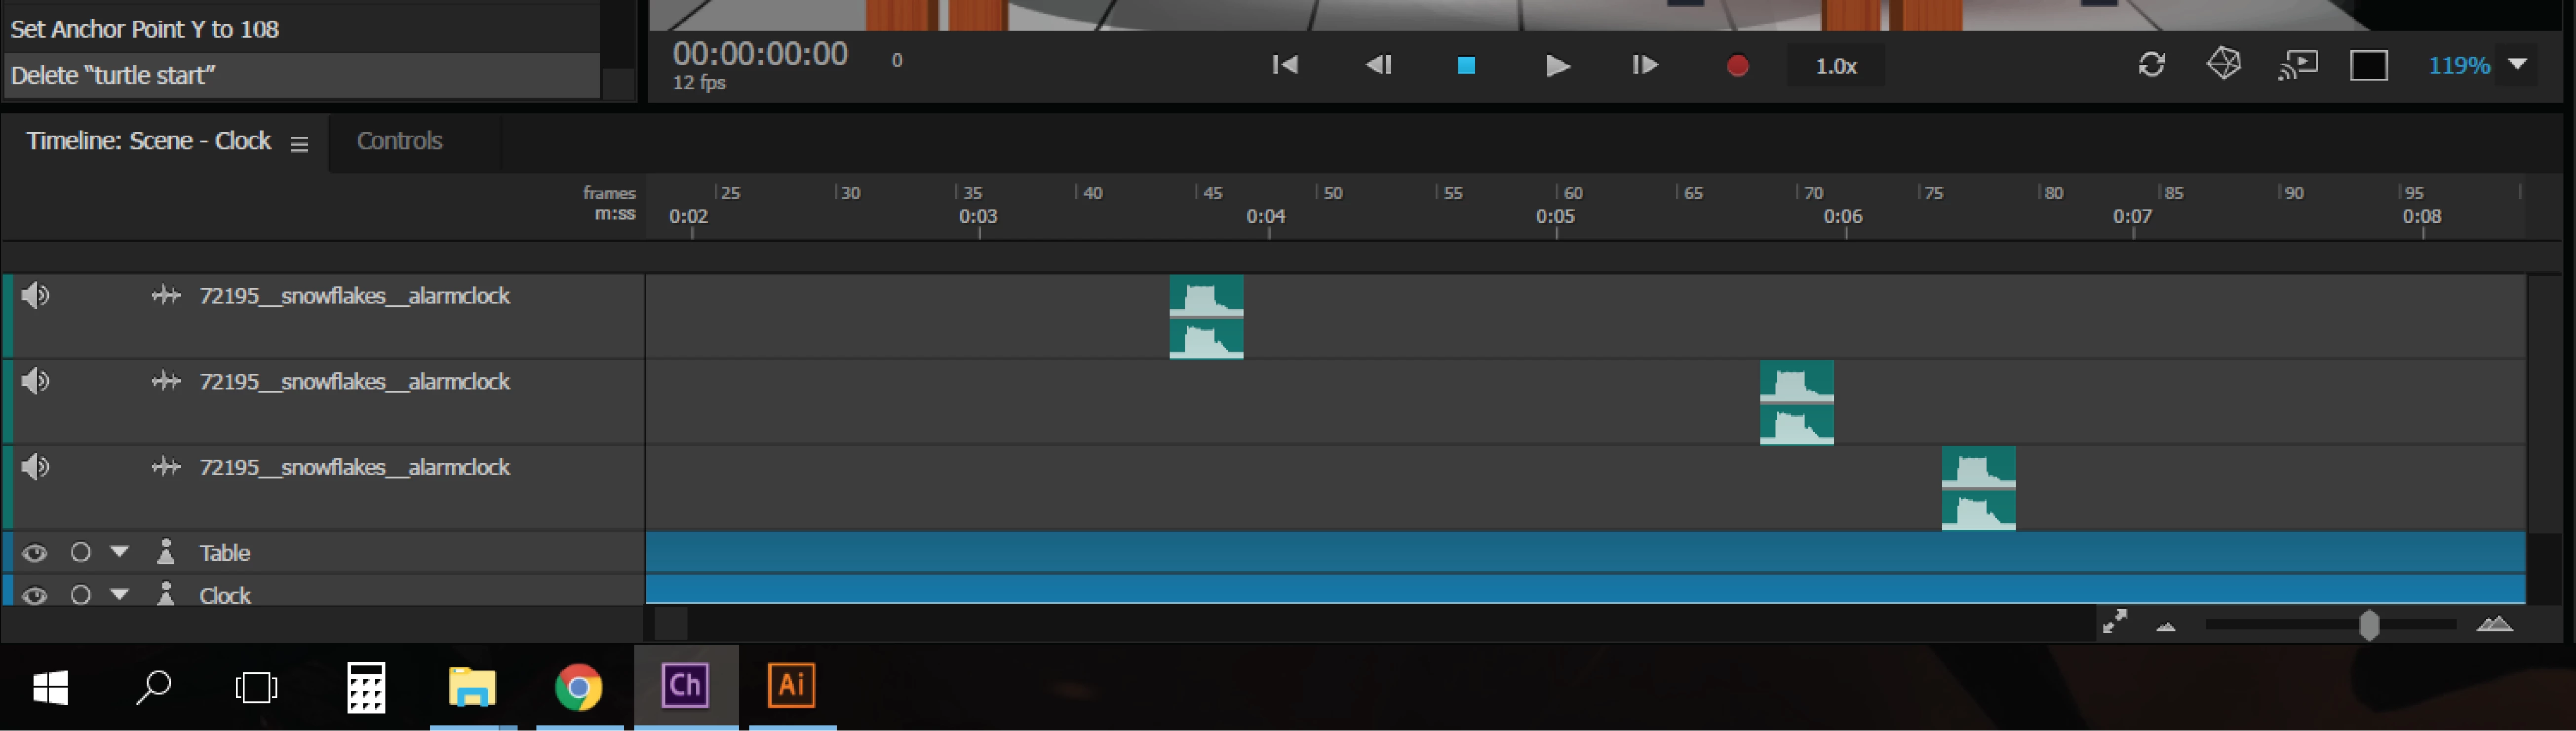Click the record button
The height and width of the screenshot is (731, 2576).
click(x=1737, y=66)
